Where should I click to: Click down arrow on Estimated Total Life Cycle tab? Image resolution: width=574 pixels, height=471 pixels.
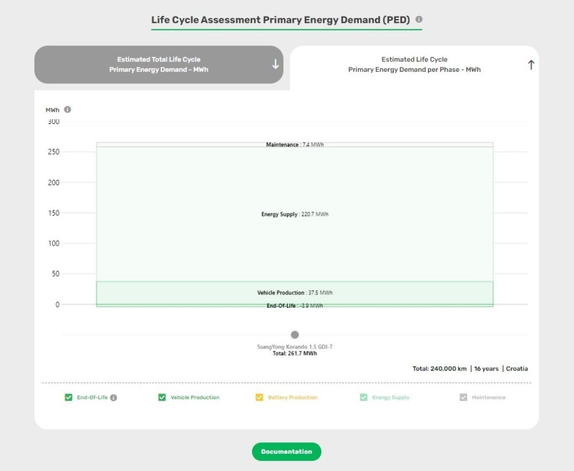(x=276, y=64)
